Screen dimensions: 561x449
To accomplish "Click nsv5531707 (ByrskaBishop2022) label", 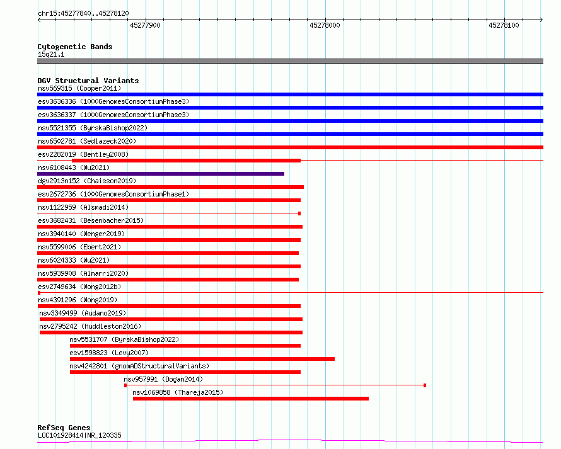I will [124, 339].
